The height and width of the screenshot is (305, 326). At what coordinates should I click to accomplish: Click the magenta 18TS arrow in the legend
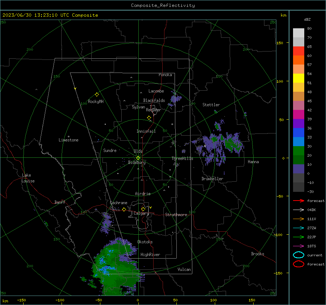tap(298, 246)
